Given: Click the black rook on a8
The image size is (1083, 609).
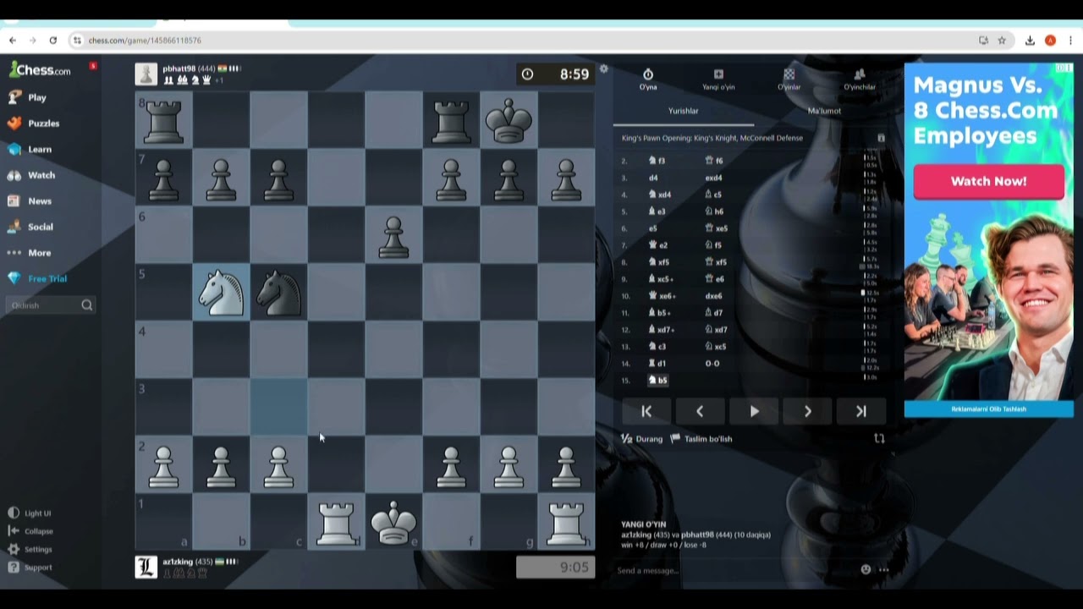Looking at the screenshot, I should point(163,121).
